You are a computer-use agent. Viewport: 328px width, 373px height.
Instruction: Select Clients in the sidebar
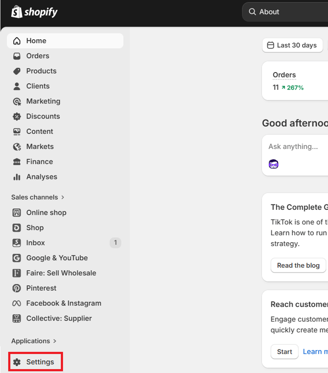tap(65, 86)
